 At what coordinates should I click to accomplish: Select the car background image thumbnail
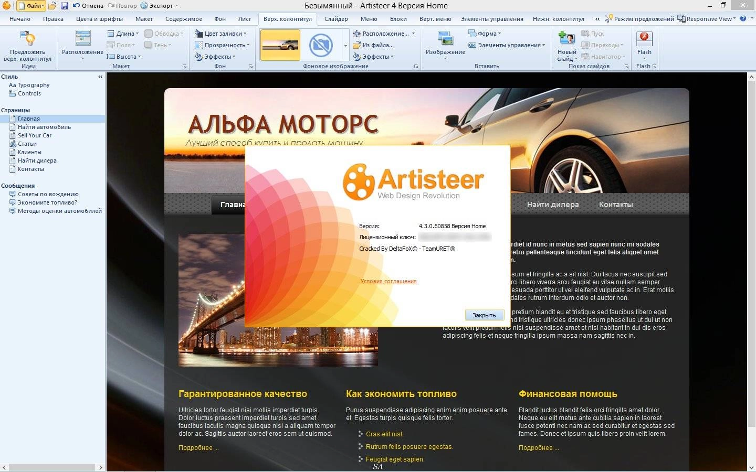[x=280, y=45]
